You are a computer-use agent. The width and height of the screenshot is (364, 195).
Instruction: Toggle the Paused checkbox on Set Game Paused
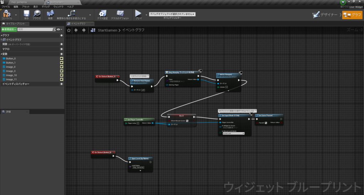pos(266,123)
